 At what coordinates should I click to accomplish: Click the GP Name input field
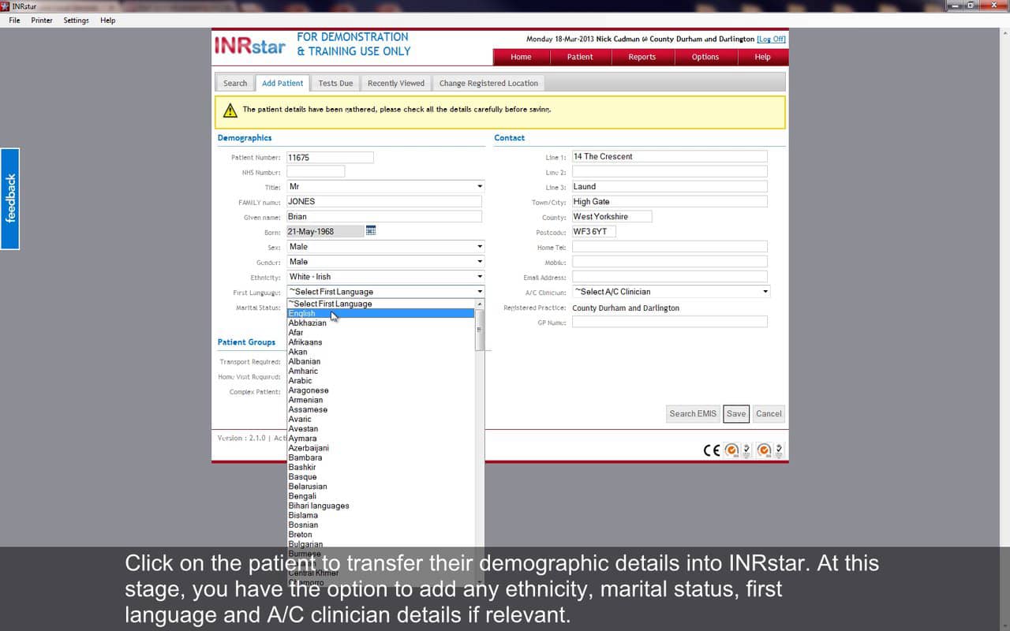[669, 322]
